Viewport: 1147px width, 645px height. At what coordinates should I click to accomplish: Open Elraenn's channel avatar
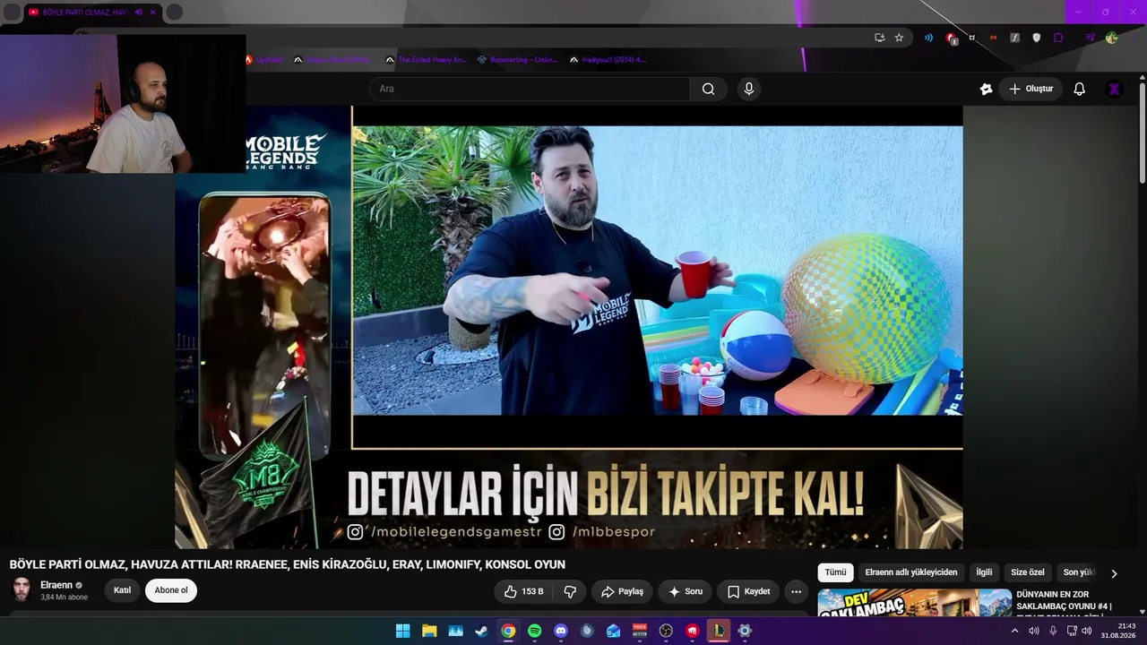tap(22, 589)
